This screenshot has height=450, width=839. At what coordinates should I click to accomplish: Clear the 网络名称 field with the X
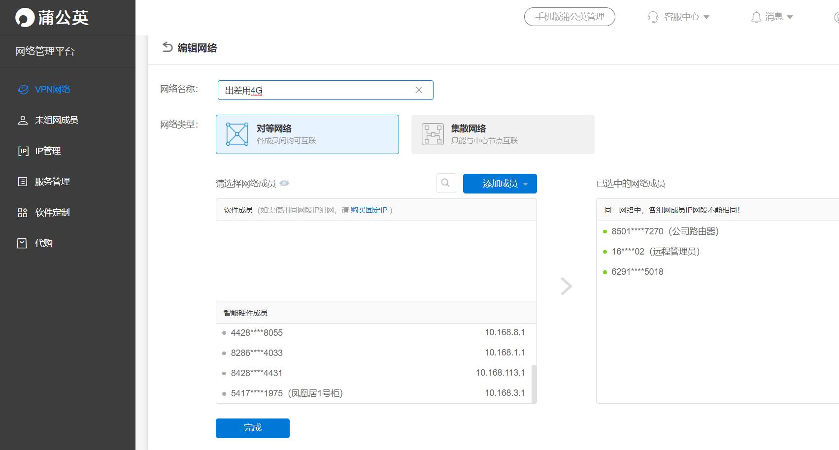coord(418,90)
